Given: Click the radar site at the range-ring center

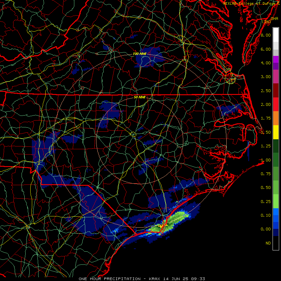Looking at the screenshot, I should pos(140,141).
